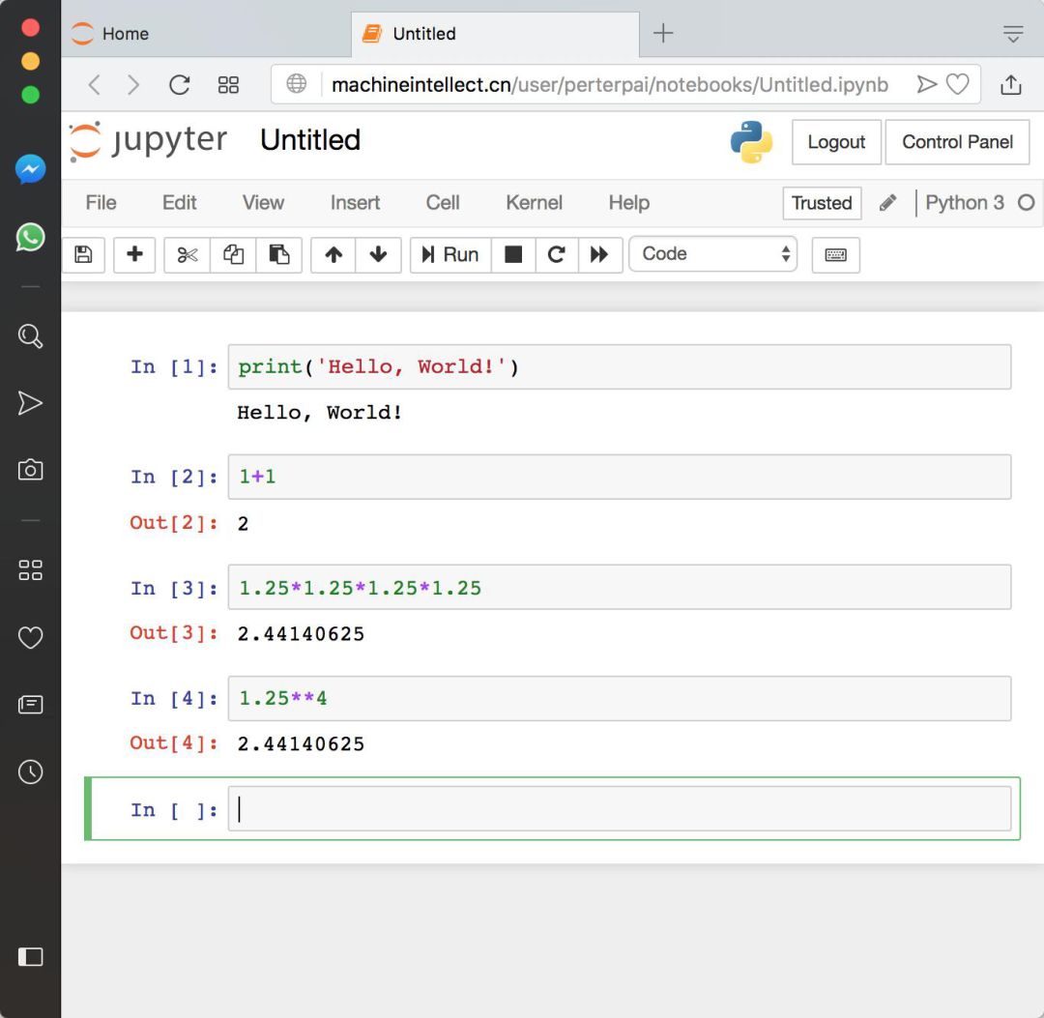Open WhatsApp in the sidebar

[30, 237]
